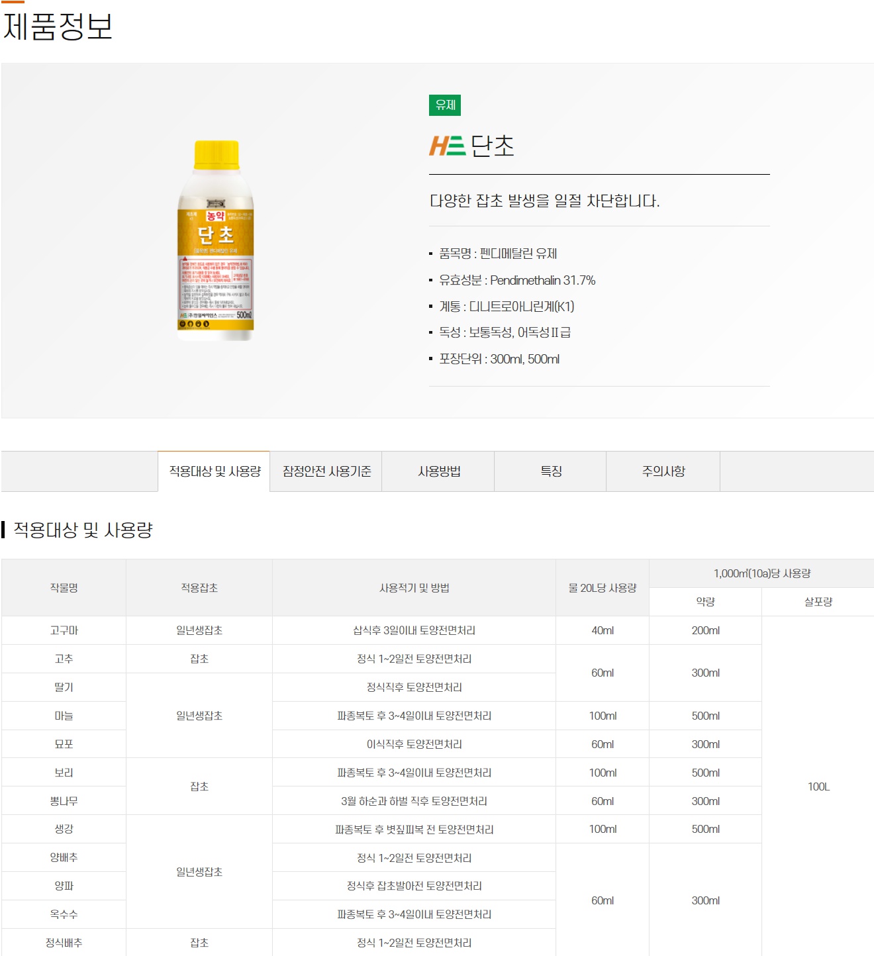
Task: Select the 마늘 crop cell
Action: (64, 716)
